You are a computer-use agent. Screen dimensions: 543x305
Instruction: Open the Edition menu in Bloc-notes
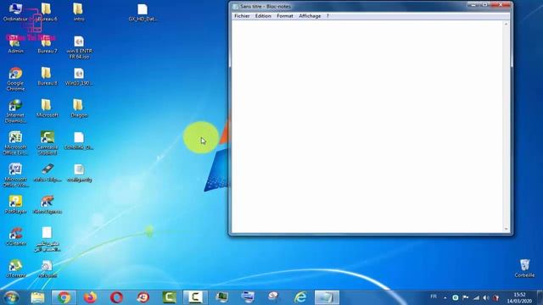(x=263, y=16)
